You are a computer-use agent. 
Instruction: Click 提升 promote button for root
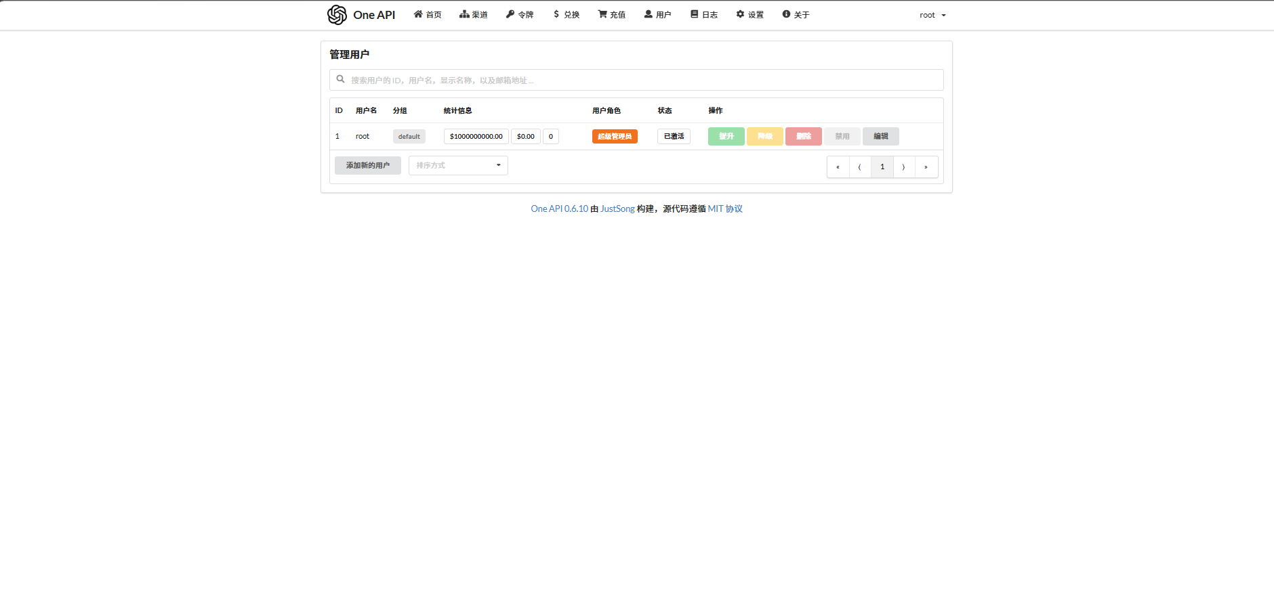click(x=726, y=136)
